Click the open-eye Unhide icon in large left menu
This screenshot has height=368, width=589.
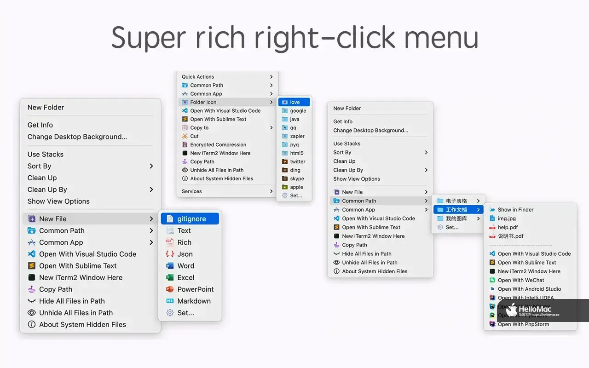tap(32, 313)
